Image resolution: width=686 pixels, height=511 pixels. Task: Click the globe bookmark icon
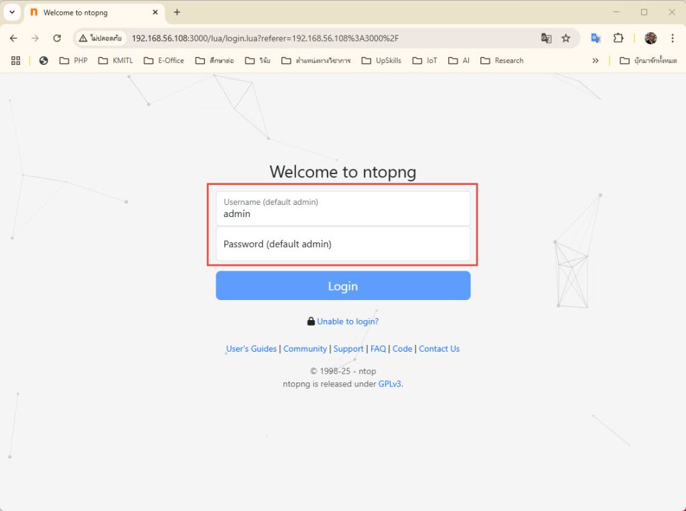tap(44, 61)
